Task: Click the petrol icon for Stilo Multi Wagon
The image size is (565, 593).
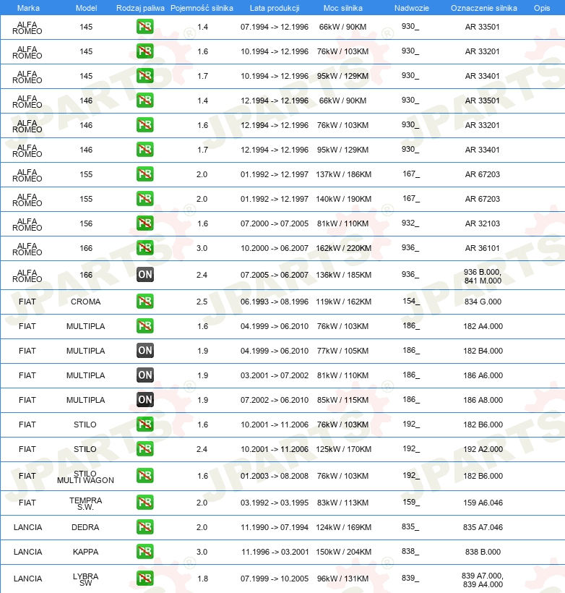Action: click(145, 475)
